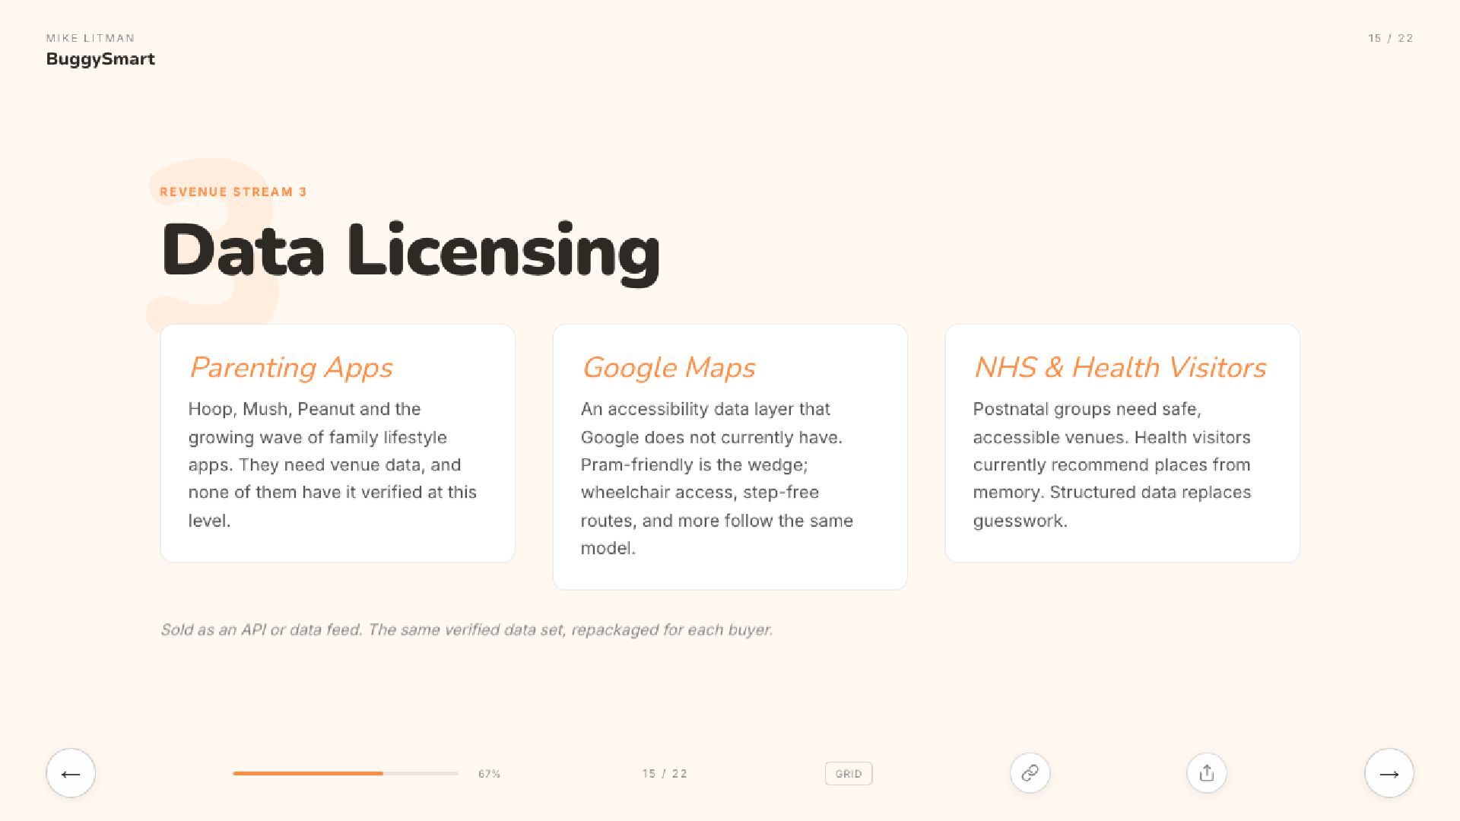Click the orange slide progress bar
The image size is (1460, 821).
click(345, 773)
